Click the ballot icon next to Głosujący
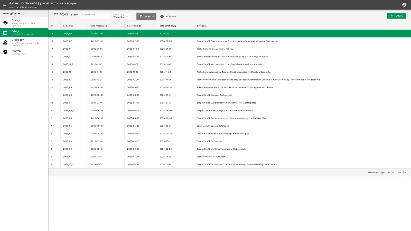 point(5,42)
